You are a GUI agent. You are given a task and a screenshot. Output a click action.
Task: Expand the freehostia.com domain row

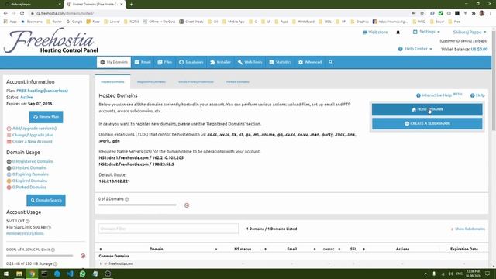pos(105,263)
